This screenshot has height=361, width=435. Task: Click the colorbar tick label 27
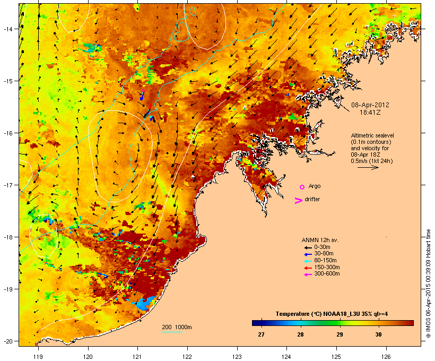pyautogui.click(x=261, y=334)
